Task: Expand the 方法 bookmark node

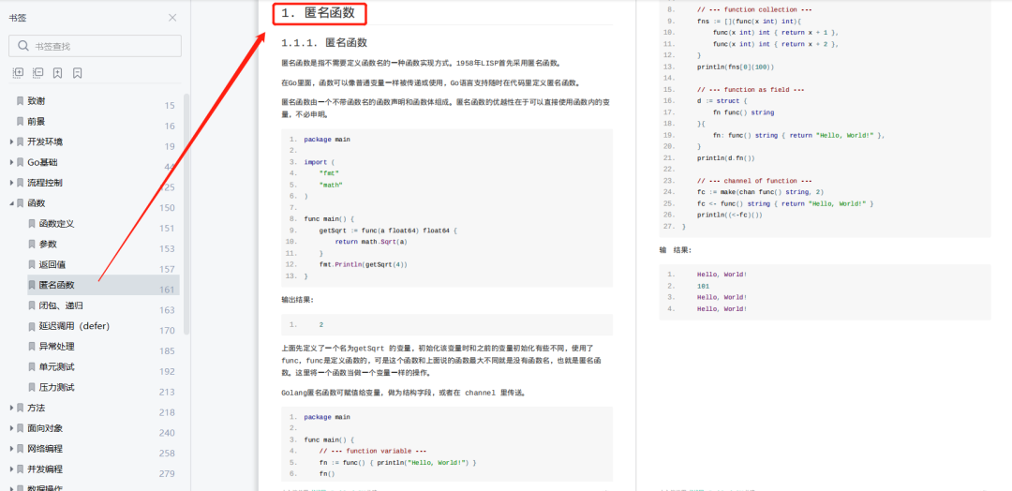Action: click(x=10, y=408)
